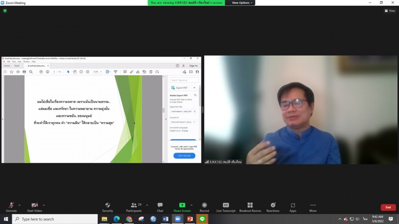Viewport: 399px width, 224px height.
Task: Click the red End meeting button
Action: (388, 207)
